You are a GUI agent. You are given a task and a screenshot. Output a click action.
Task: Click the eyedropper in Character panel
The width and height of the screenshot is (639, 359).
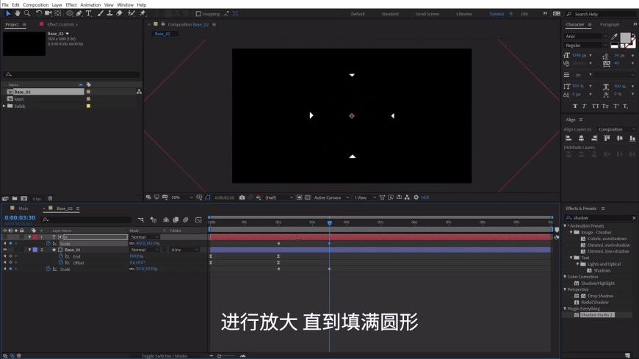pos(615,37)
